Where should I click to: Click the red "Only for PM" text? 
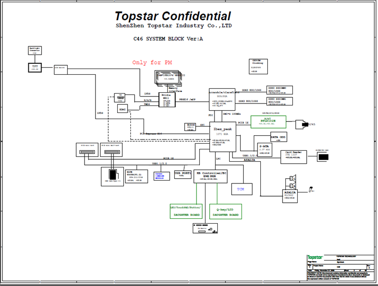pyautogui.click(x=149, y=62)
